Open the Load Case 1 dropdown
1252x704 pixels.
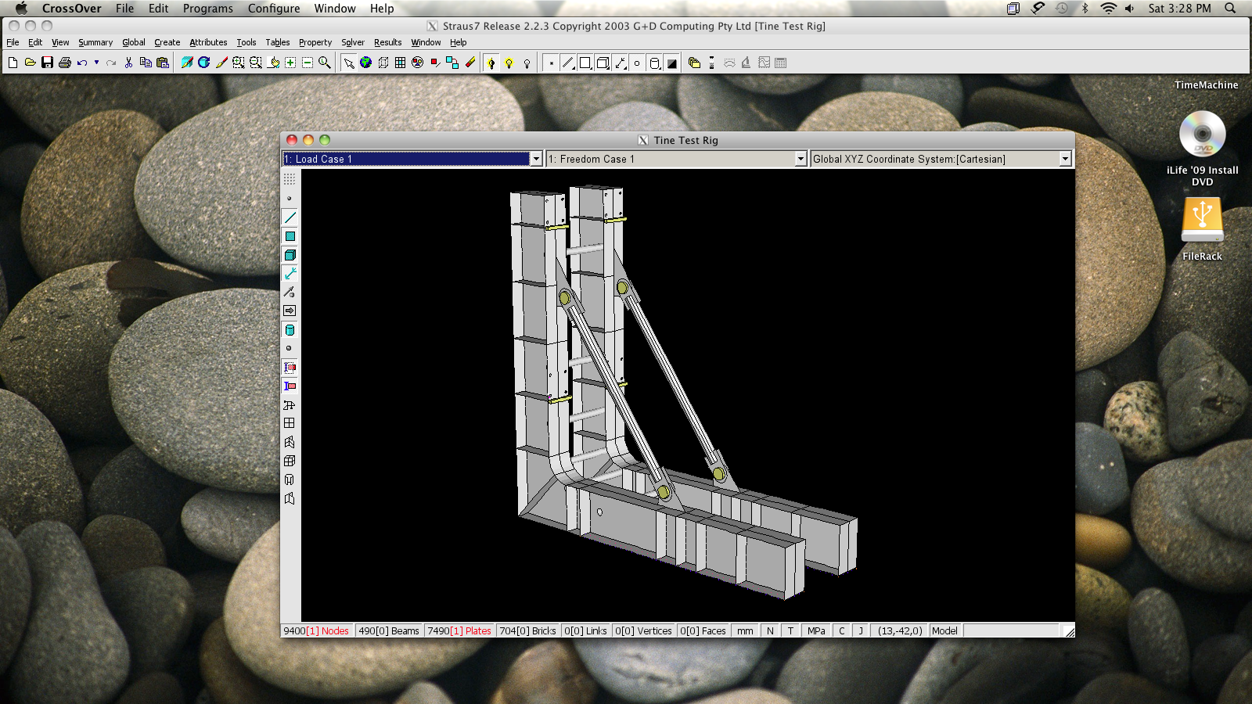(x=537, y=159)
